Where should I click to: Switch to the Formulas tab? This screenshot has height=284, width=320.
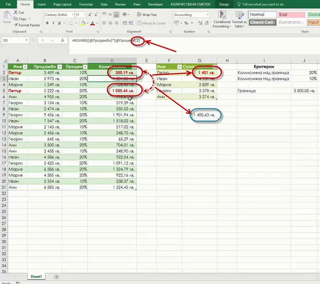point(86,4)
